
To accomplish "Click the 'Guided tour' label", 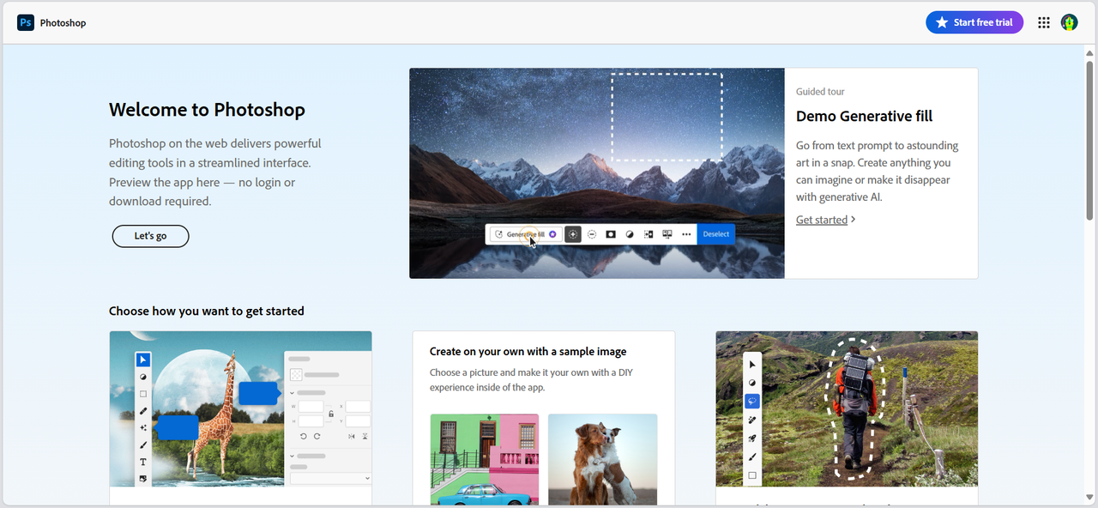I will (x=820, y=91).
